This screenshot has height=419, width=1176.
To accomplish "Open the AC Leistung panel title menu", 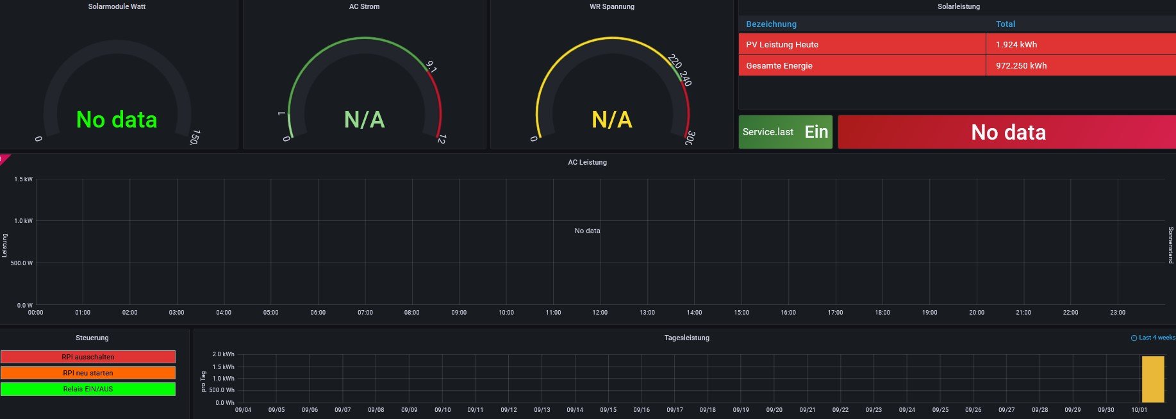I will coord(587,162).
